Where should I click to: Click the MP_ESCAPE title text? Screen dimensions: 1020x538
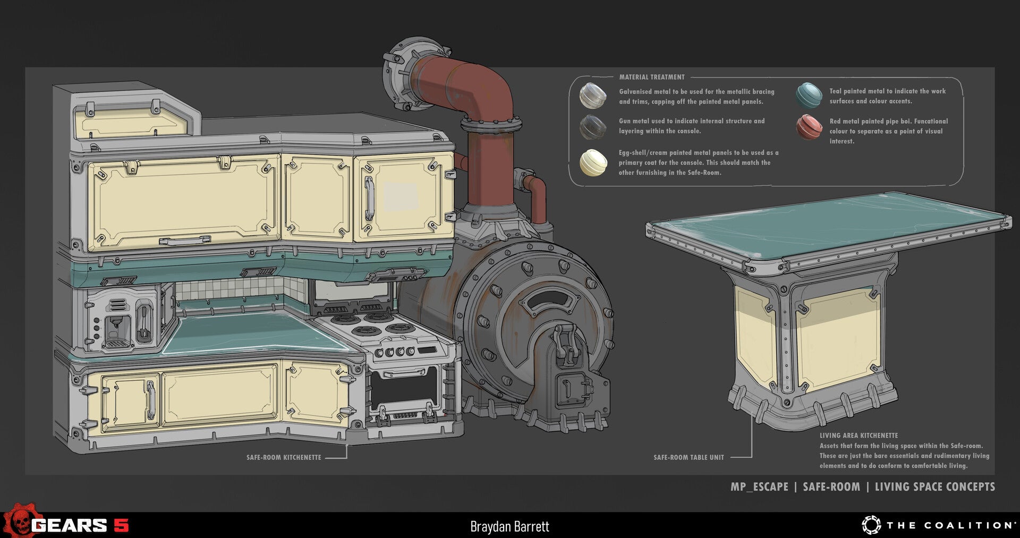pyautogui.click(x=759, y=487)
